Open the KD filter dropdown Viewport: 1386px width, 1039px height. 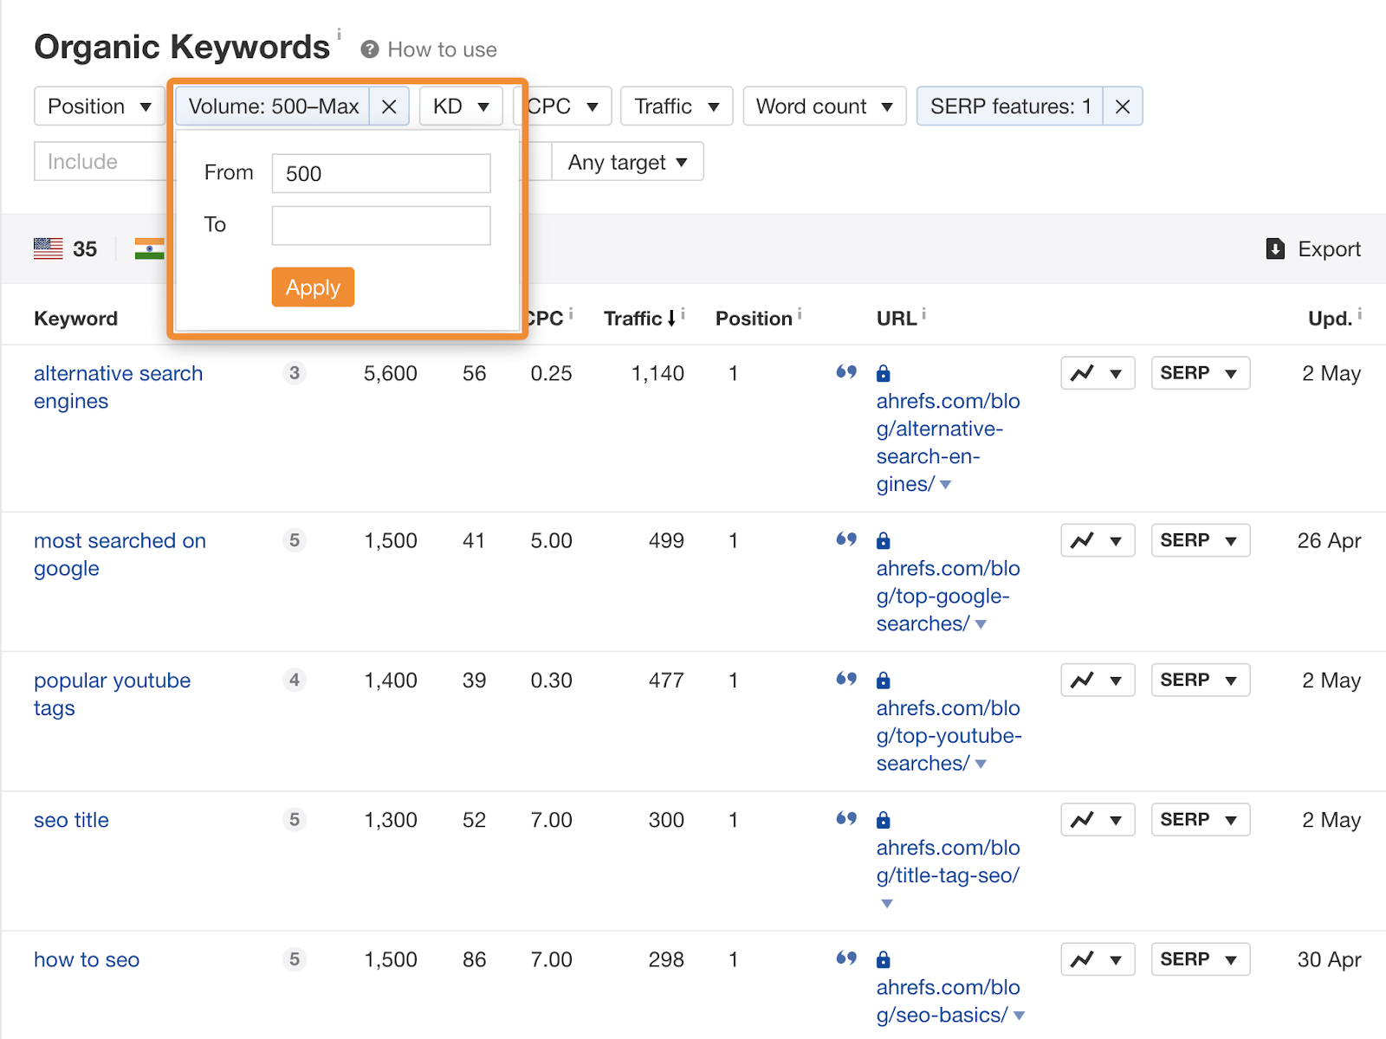(x=460, y=106)
